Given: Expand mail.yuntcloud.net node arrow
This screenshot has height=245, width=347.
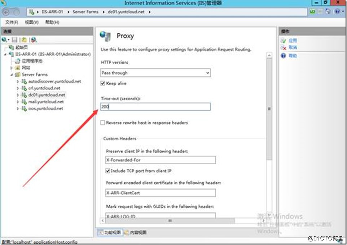Looking at the screenshot, I should (x=18, y=102).
